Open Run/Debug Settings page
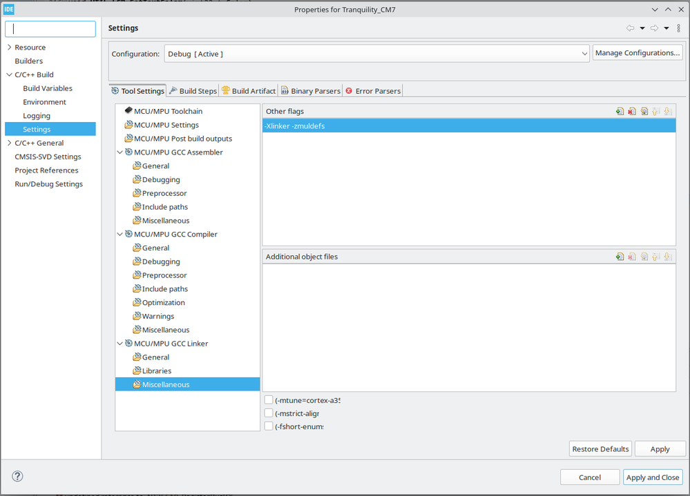 coord(48,183)
